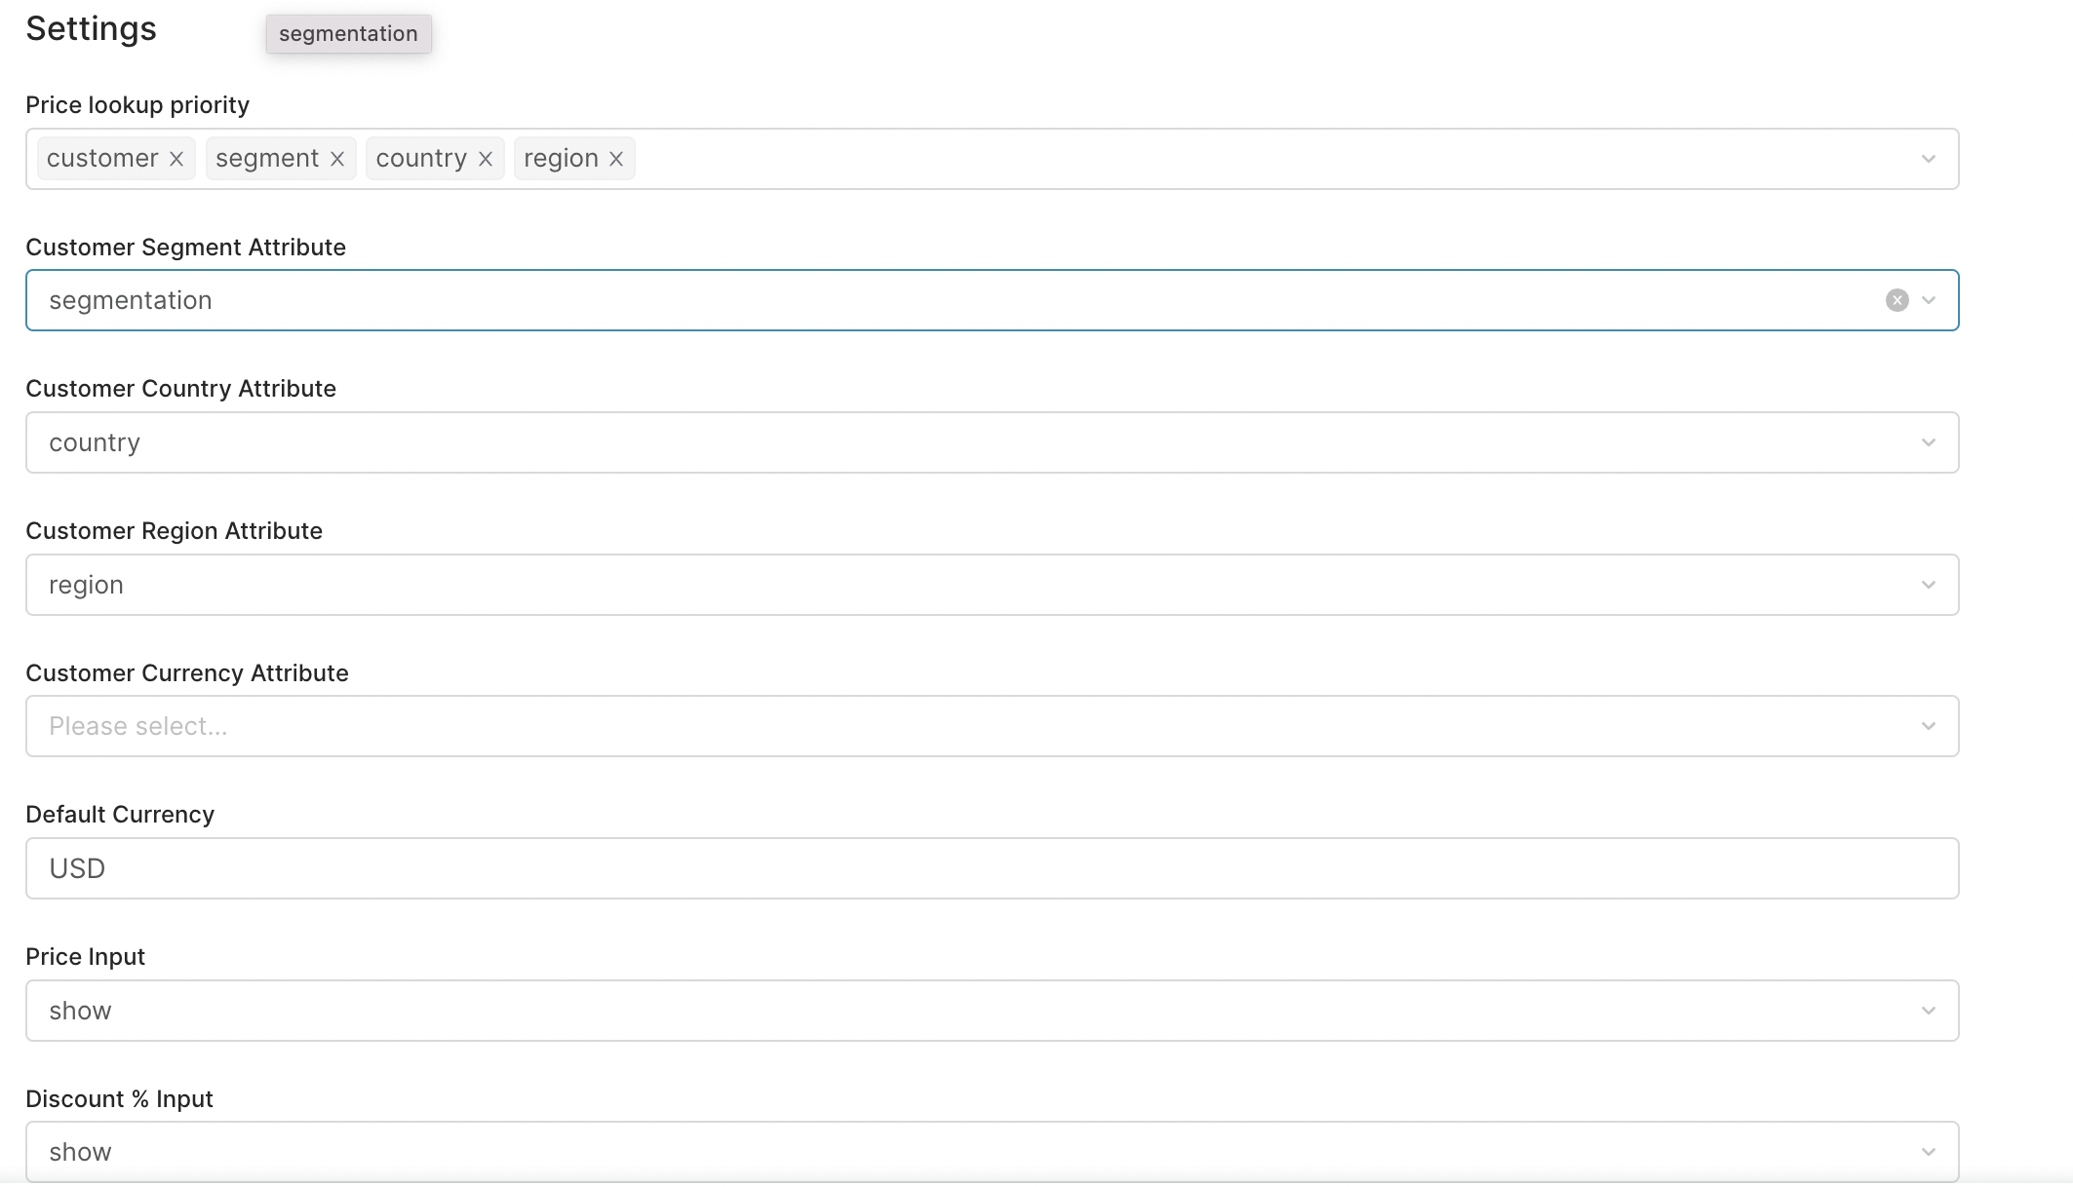This screenshot has height=1187, width=2073.
Task: Remove the country tag from priority
Action: point(486,159)
